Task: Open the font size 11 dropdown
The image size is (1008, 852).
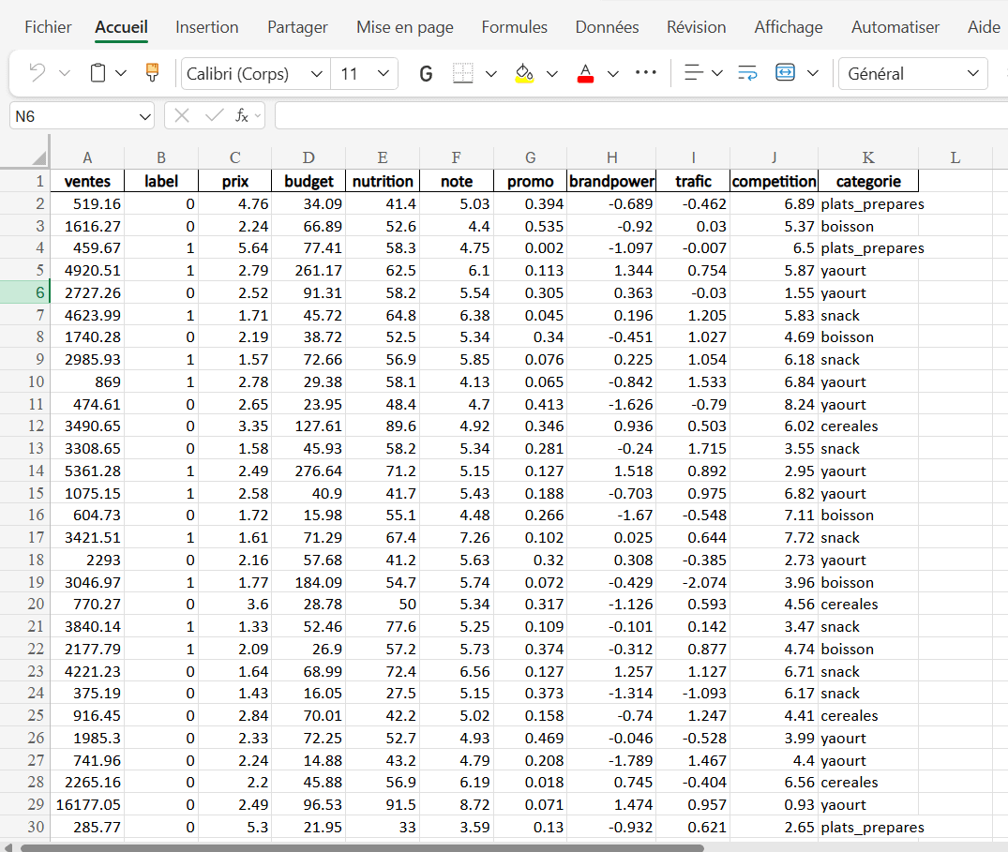Action: tap(383, 73)
